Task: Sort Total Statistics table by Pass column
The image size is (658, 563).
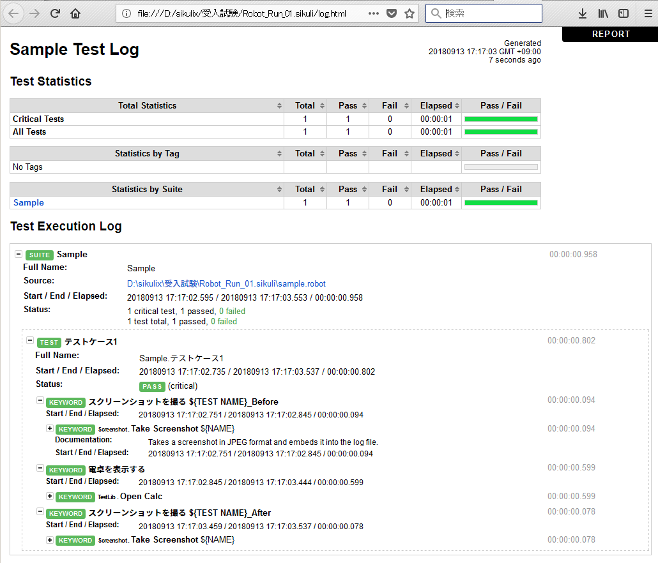Action: 348,105
